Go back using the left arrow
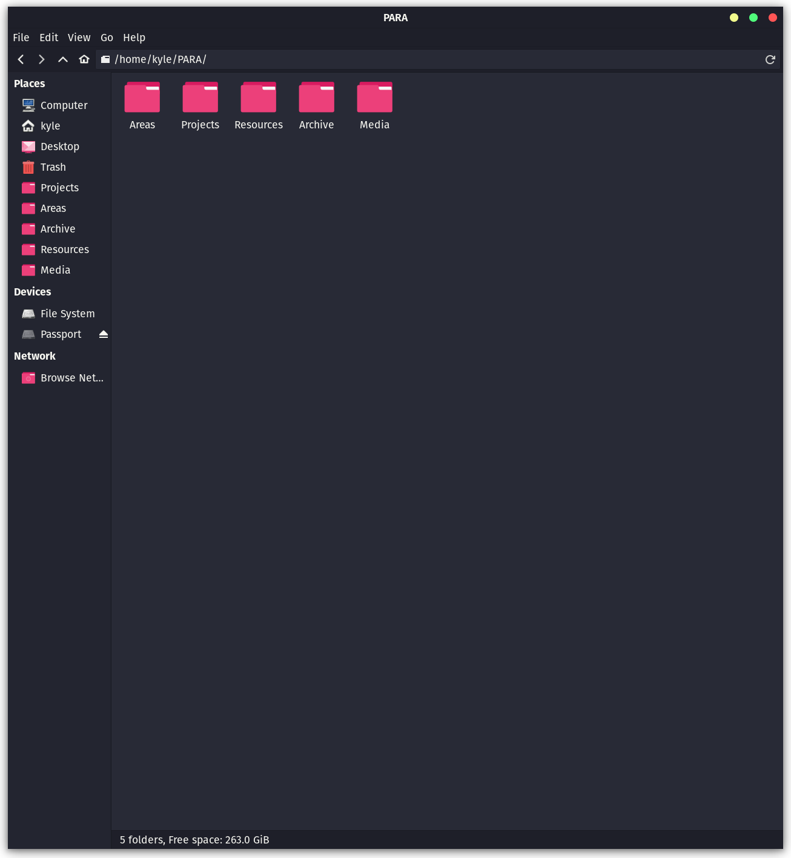This screenshot has height=858, width=791. pos(21,59)
